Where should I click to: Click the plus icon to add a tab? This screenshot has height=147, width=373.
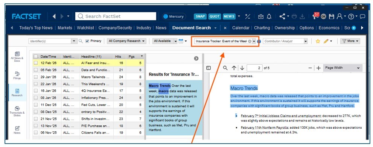point(354,28)
